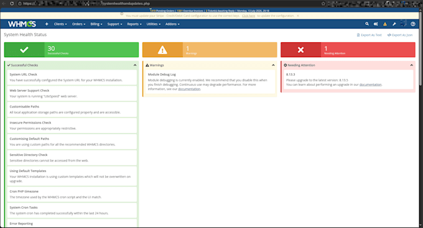Click the 'Needing Attention' panel header label
423x228 pixels.
point(301,65)
